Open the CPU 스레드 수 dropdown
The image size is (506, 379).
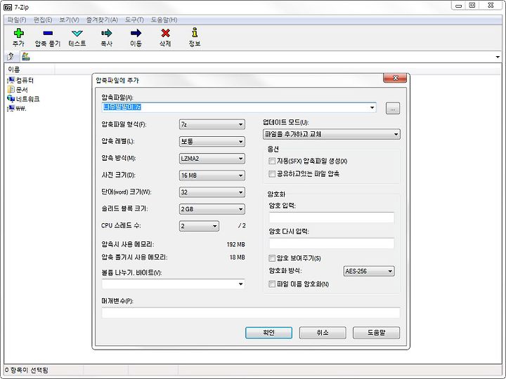(199, 226)
